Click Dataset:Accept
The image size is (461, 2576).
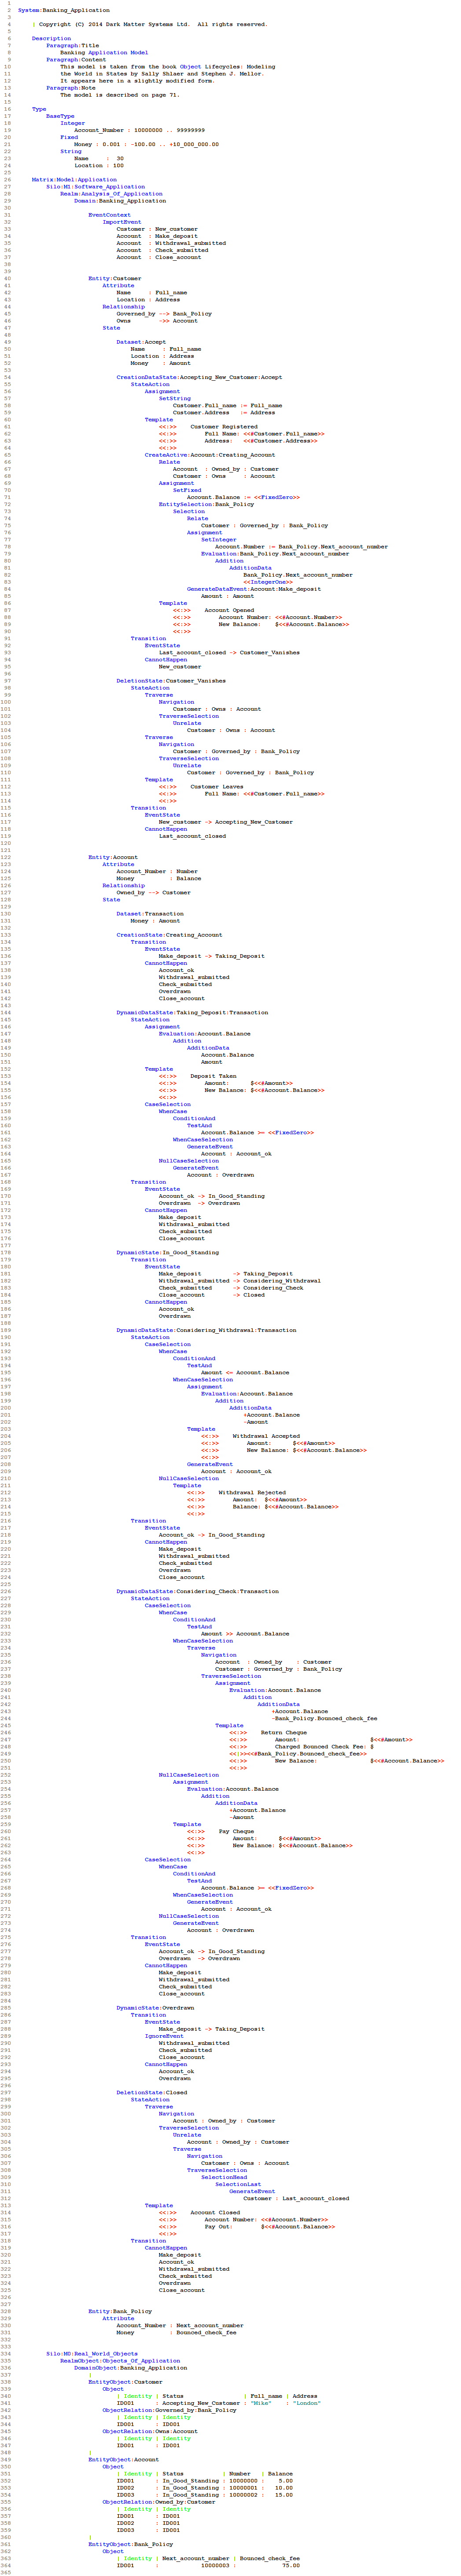(x=141, y=342)
